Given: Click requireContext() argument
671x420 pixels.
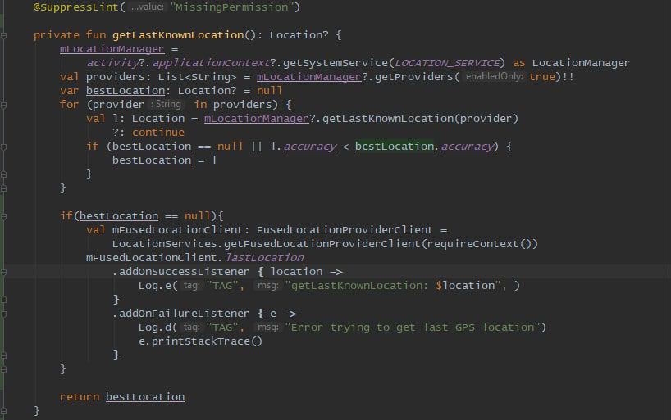Looking at the screenshot, I should [479, 244].
